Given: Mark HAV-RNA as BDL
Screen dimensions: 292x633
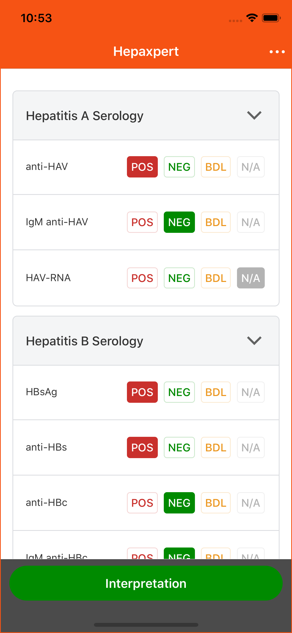Looking at the screenshot, I should pyautogui.click(x=216, y=278).
